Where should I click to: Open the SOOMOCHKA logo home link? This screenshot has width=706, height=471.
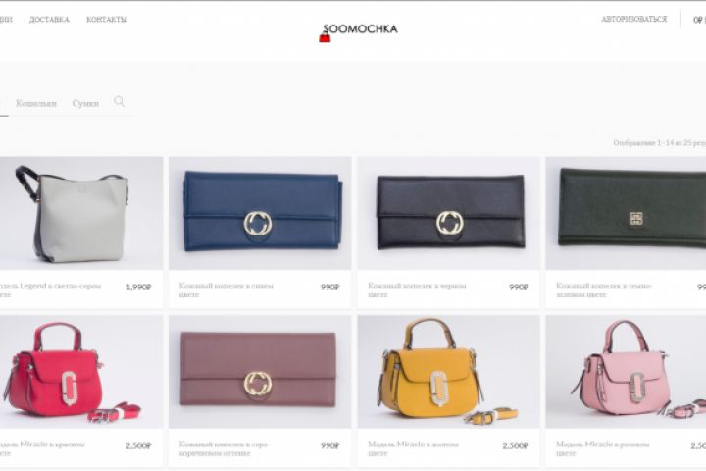(x=359, y=32)
